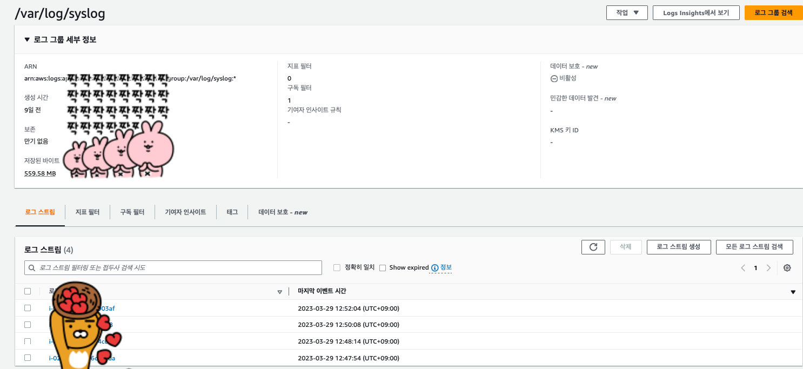Select page number 1 in pagination

(755, 268)
